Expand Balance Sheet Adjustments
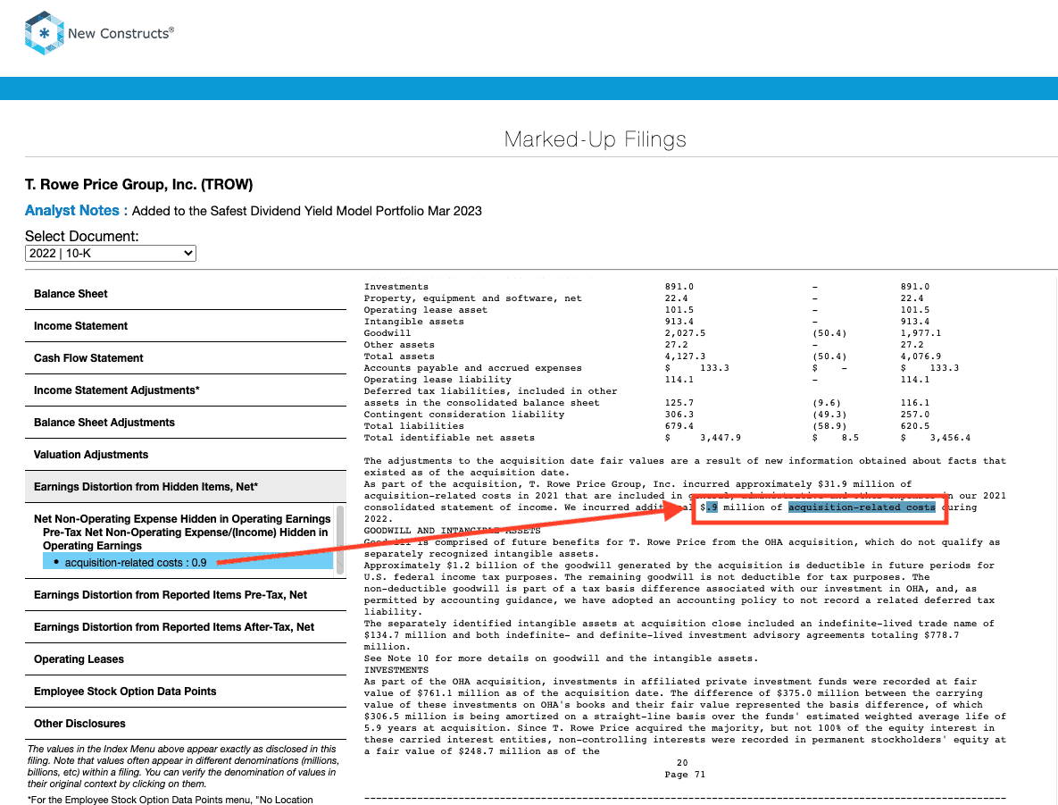1058x805 pixels. pos(186,423)
